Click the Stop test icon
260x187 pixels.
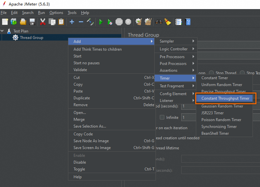119,22
